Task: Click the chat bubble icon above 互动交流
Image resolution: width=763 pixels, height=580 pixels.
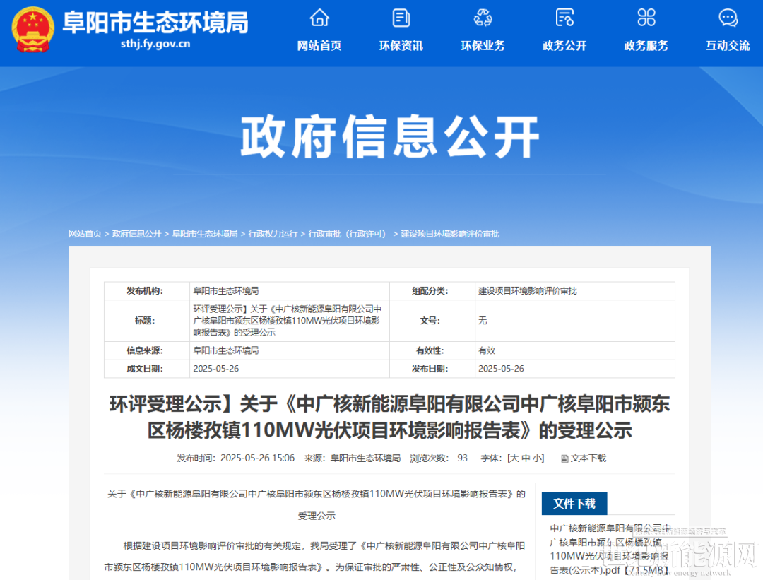Action: click(x=728, y=18)
